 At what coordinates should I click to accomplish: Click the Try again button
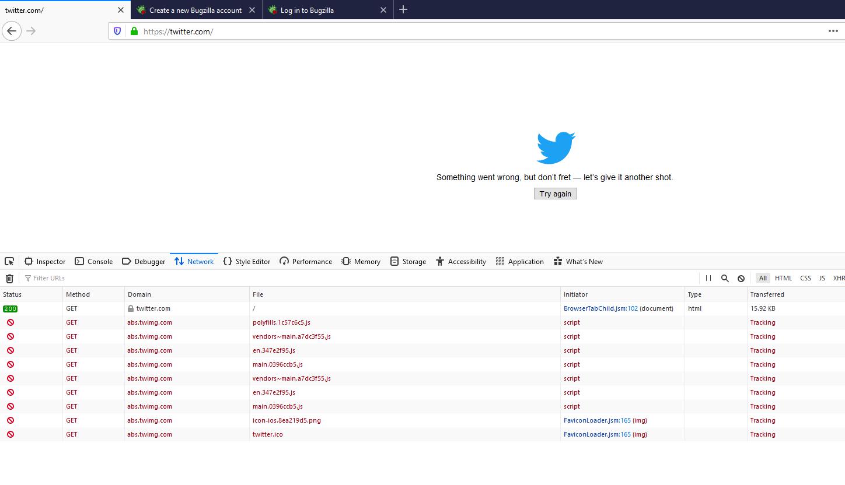(555, 193)
